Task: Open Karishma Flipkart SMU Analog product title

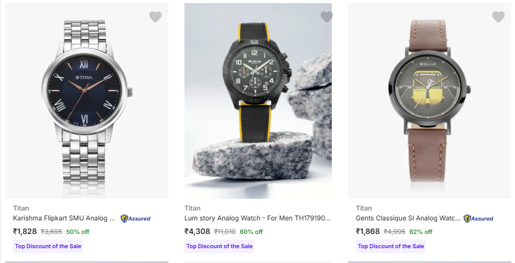Action: coord(64,218)
